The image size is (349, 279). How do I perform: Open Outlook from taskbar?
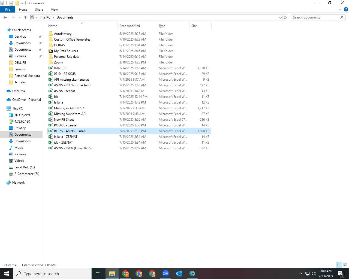click(x=179, y=274)
